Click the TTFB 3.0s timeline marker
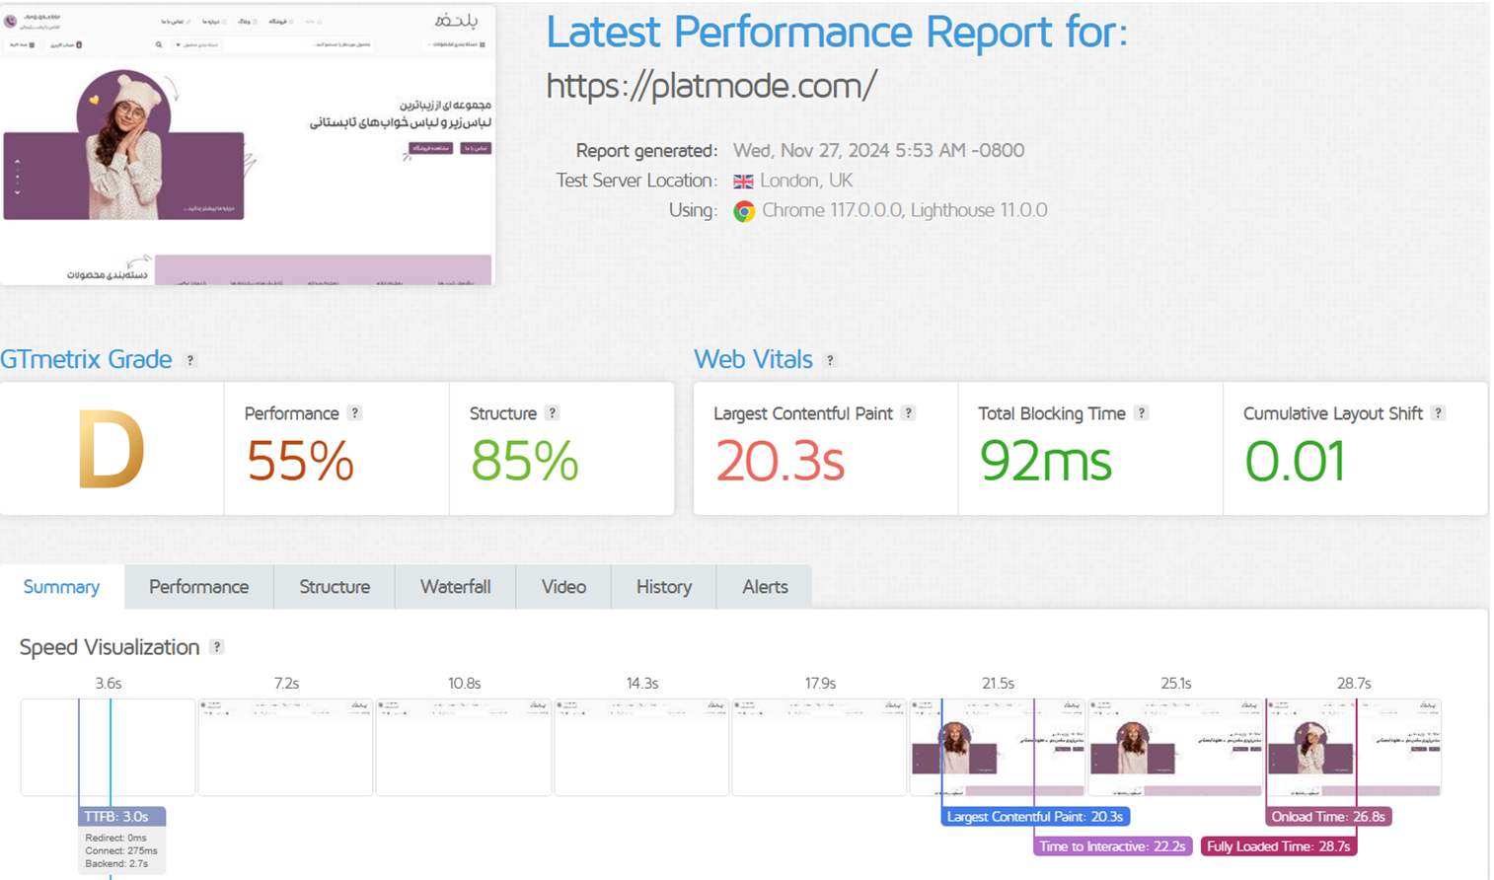Viewport: 1494px width, 880px height. coord(121,817)
